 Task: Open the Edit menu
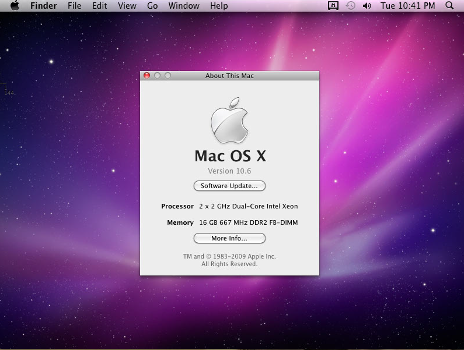coord(99,6)
